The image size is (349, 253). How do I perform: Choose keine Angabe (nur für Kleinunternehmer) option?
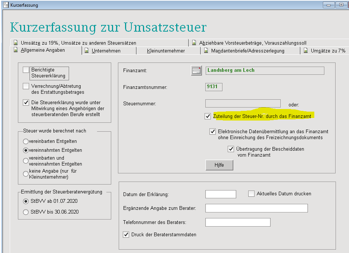(26, 174)
